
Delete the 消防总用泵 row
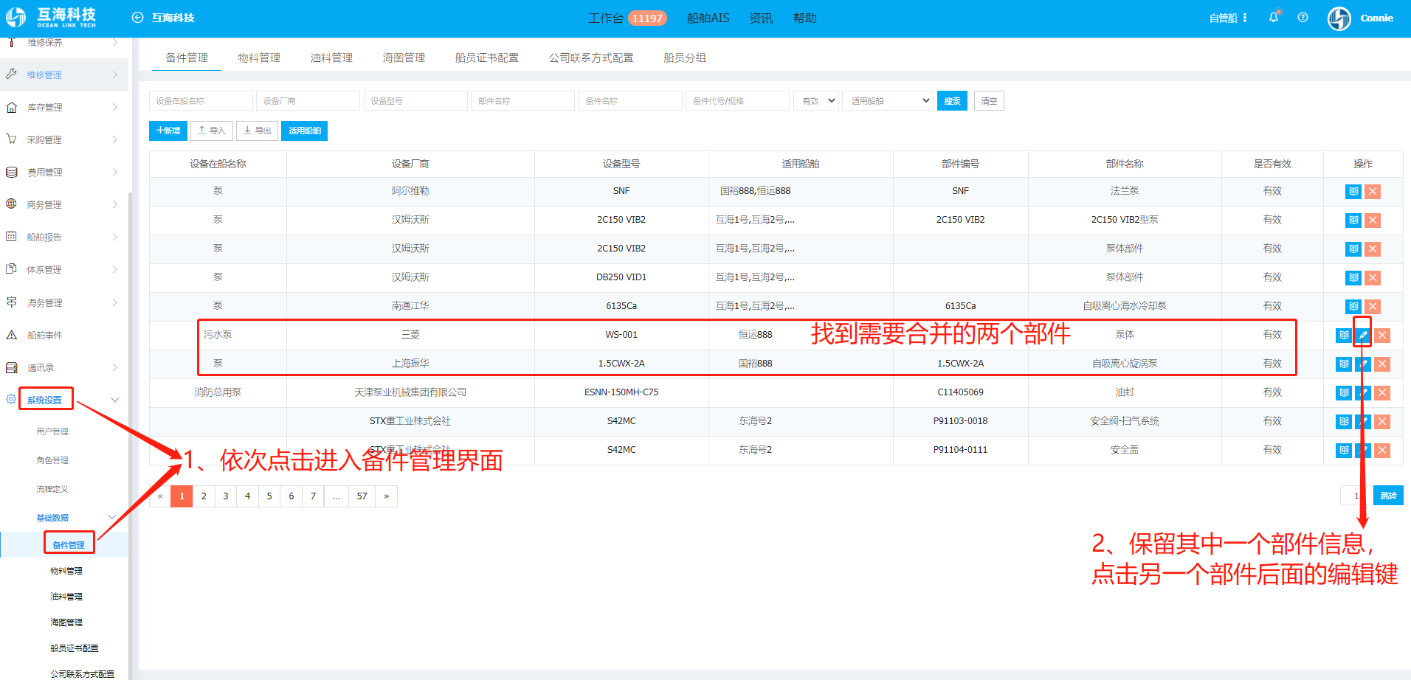click(1382, 393)
